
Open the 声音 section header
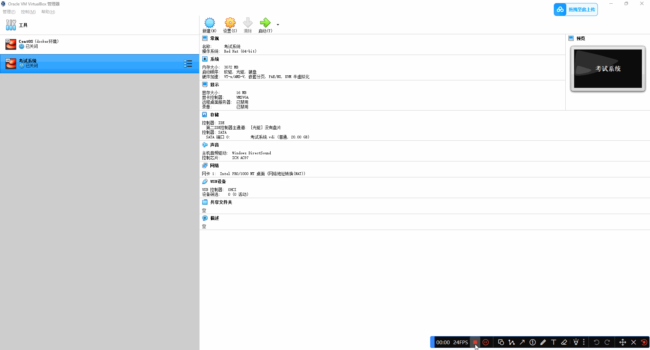214,145
